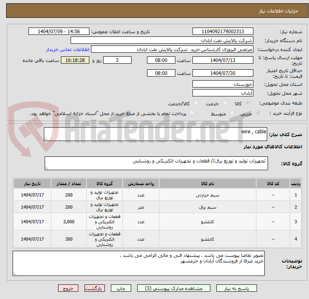The image size is (309, 299).
Task: Open مشاهده مدارک پیوستی (3) attachments
Action: [x=174, y=288]
